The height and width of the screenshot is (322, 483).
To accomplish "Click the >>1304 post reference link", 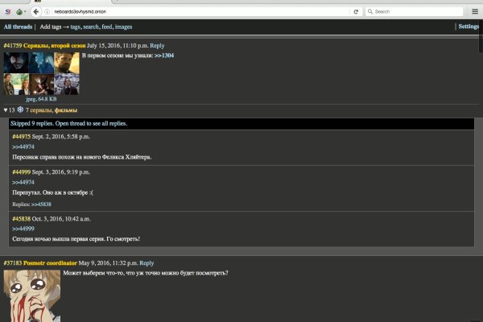I will point(163,56).
